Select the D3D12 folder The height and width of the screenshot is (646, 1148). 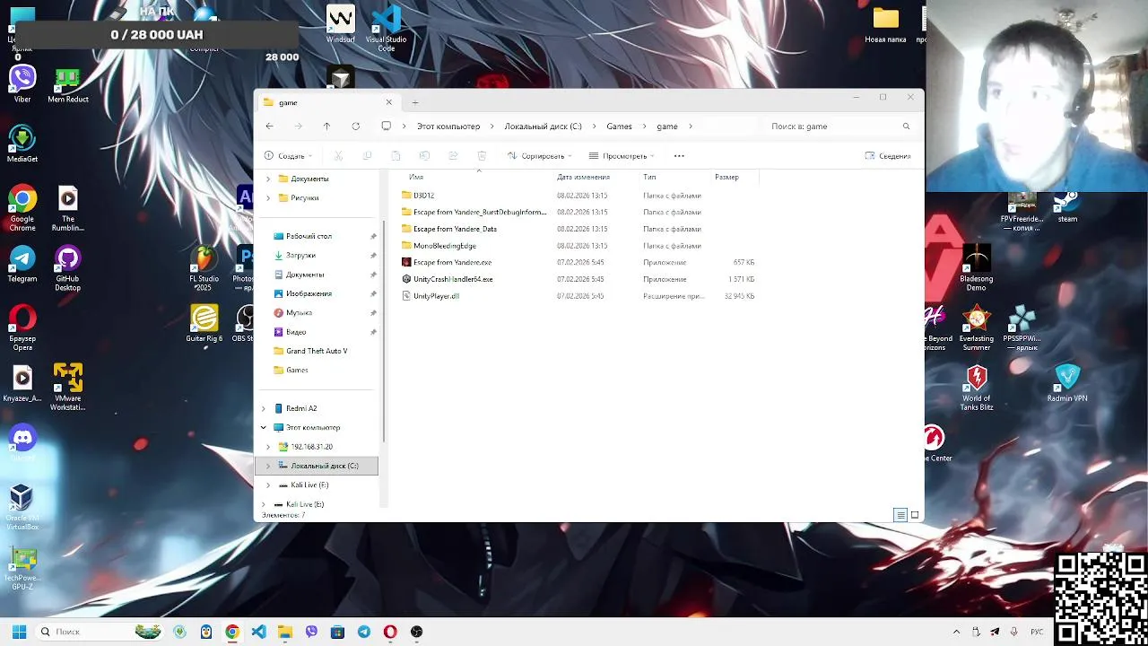423,196
